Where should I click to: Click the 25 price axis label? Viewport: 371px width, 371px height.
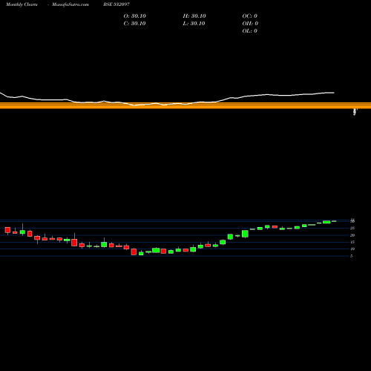pos(352,229)
